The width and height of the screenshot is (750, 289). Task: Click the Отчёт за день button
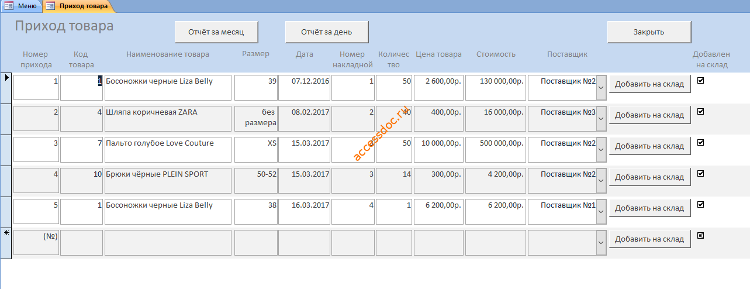[327, 32]
